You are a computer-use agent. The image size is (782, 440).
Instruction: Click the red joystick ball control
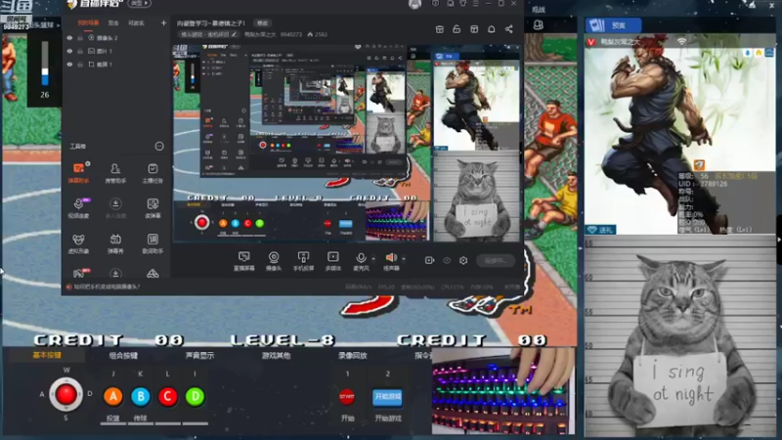65,395
